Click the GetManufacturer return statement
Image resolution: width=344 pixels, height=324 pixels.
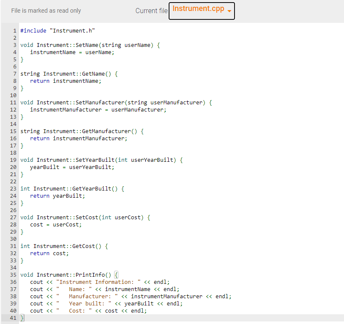(x=78, y=138)
